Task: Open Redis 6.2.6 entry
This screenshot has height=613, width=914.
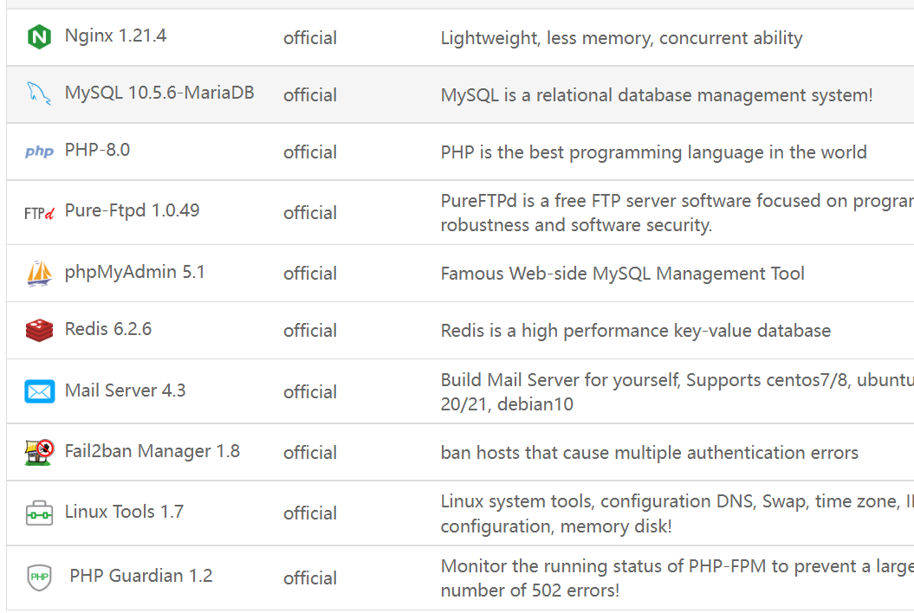Action: click(x=108, y=329)
